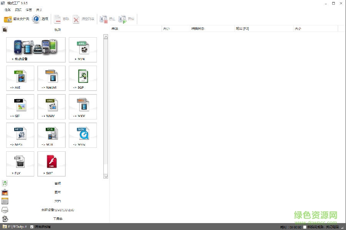
Task: Enable shutdown computer after conversion checkbox
Action: point(305,227)
